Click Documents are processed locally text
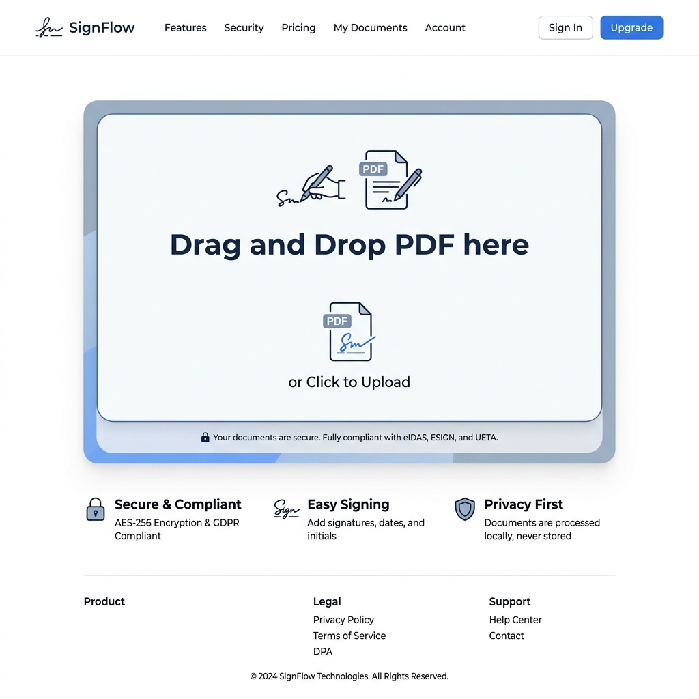Image resolution: width=699 pixels, height=699 pixels. click(x=542, y=529)
